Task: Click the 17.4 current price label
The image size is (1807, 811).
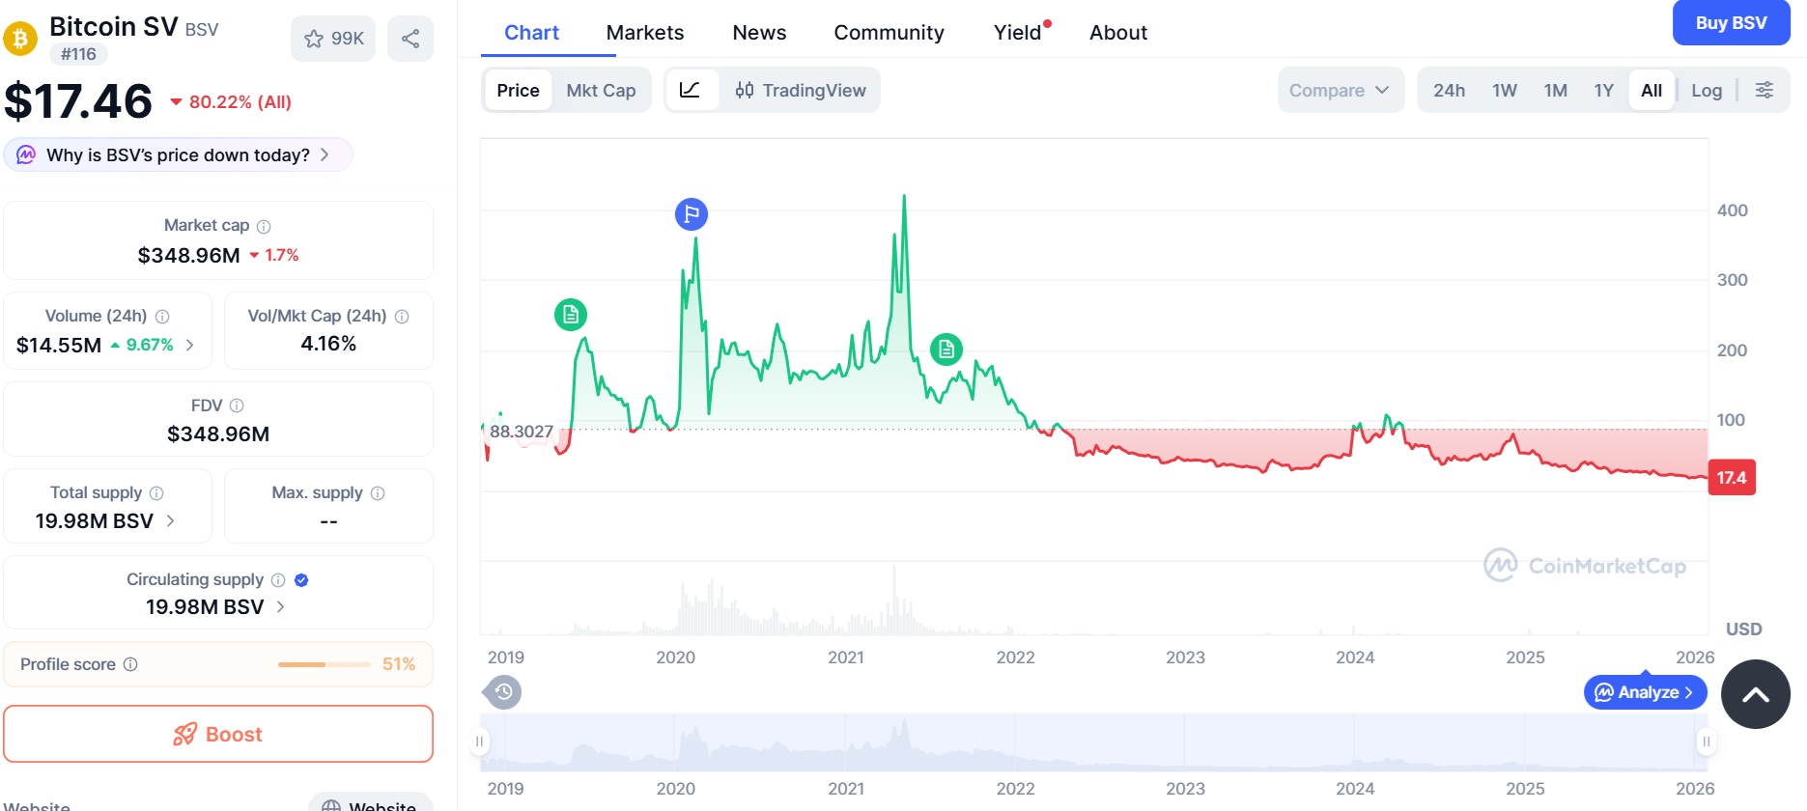Action: (1732, 477)
